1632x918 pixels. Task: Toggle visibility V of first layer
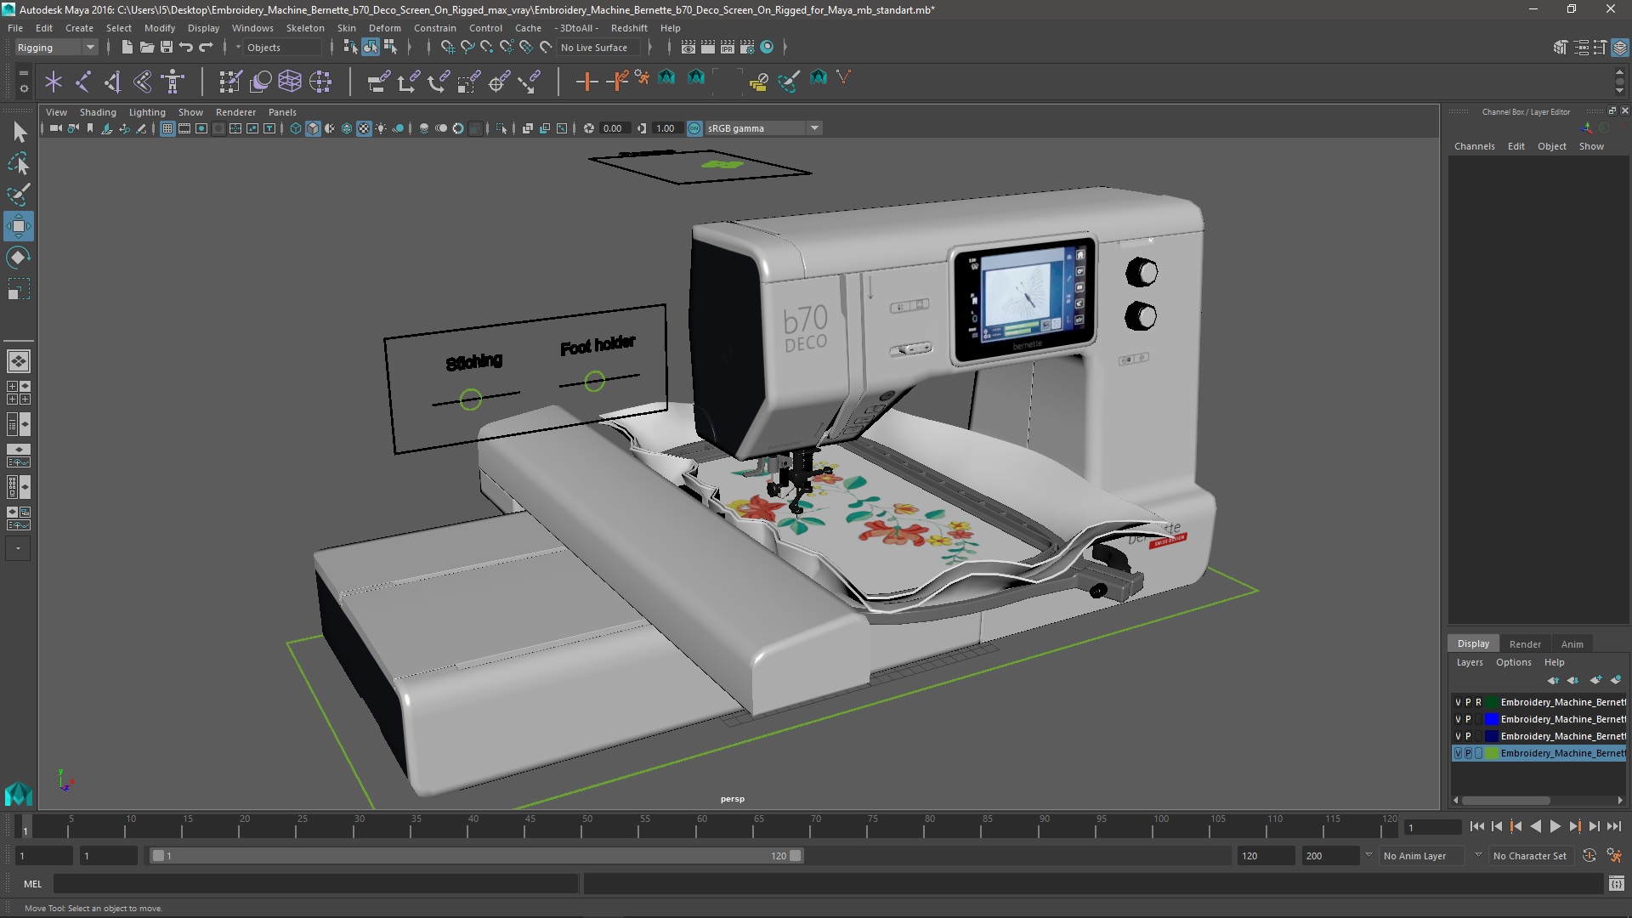pyautogui.click(x=1458, y=702)
